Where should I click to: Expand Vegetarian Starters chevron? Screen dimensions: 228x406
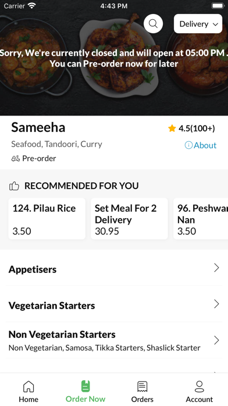[216, 304]
